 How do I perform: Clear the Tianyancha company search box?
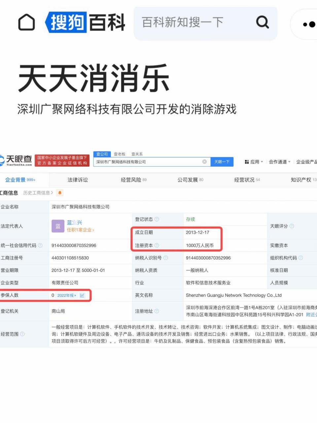[x=204, y=162]
